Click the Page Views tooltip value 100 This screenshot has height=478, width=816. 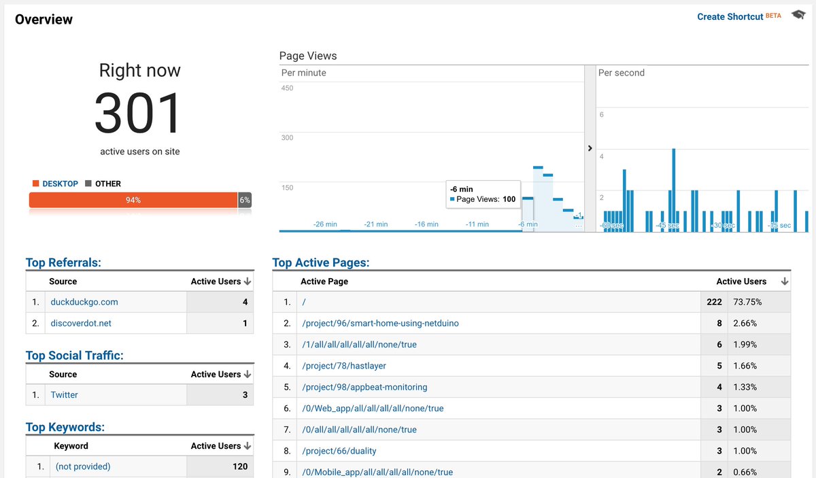[509, 199]
